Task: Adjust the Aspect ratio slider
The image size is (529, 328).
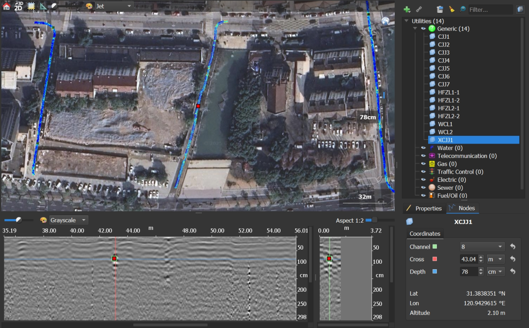Action: coord(375,220)
